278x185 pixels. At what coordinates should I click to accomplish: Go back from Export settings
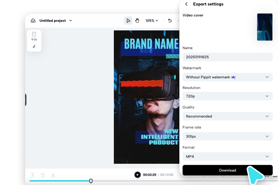(x=186, y=4)
